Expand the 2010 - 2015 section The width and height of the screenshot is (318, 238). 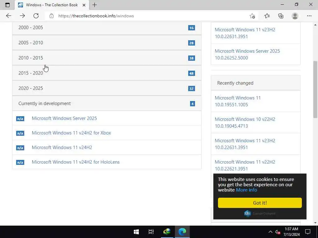(107, 58)
